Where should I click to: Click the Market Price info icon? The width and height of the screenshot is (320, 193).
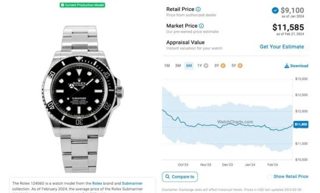point(201,26)
